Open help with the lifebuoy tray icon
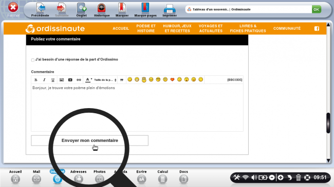The width and height of the screenshot is (334, 187). (x=307, y=177)
